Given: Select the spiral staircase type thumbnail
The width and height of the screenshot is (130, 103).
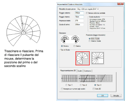Looking at the screenshot, I should click(82, 58).
